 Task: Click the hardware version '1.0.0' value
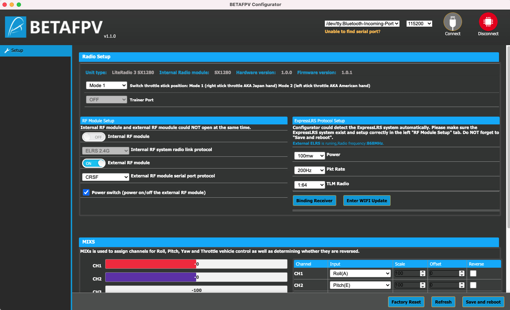pyautogui.click(x=286, y=73)
